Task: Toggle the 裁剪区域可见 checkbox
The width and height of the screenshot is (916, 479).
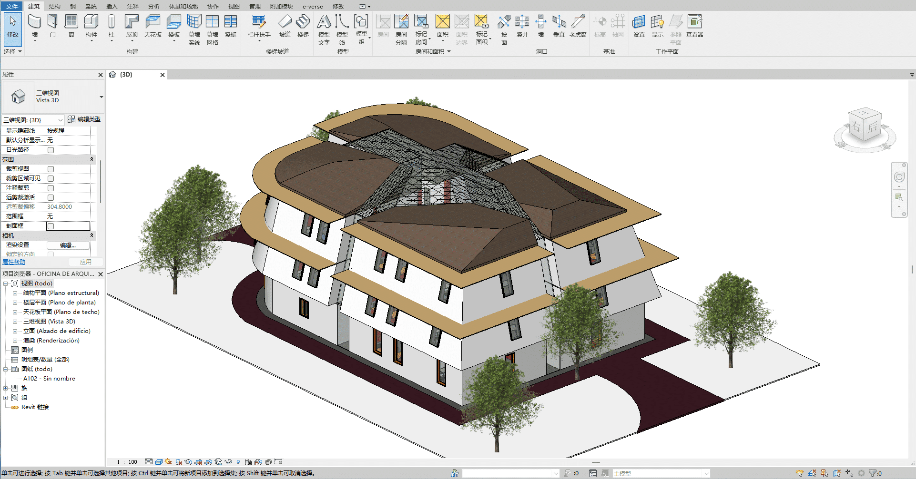Action: coord(51,178)
